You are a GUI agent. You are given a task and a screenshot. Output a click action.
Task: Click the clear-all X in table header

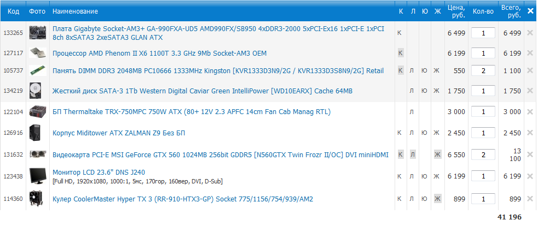[x=530, y=11]
